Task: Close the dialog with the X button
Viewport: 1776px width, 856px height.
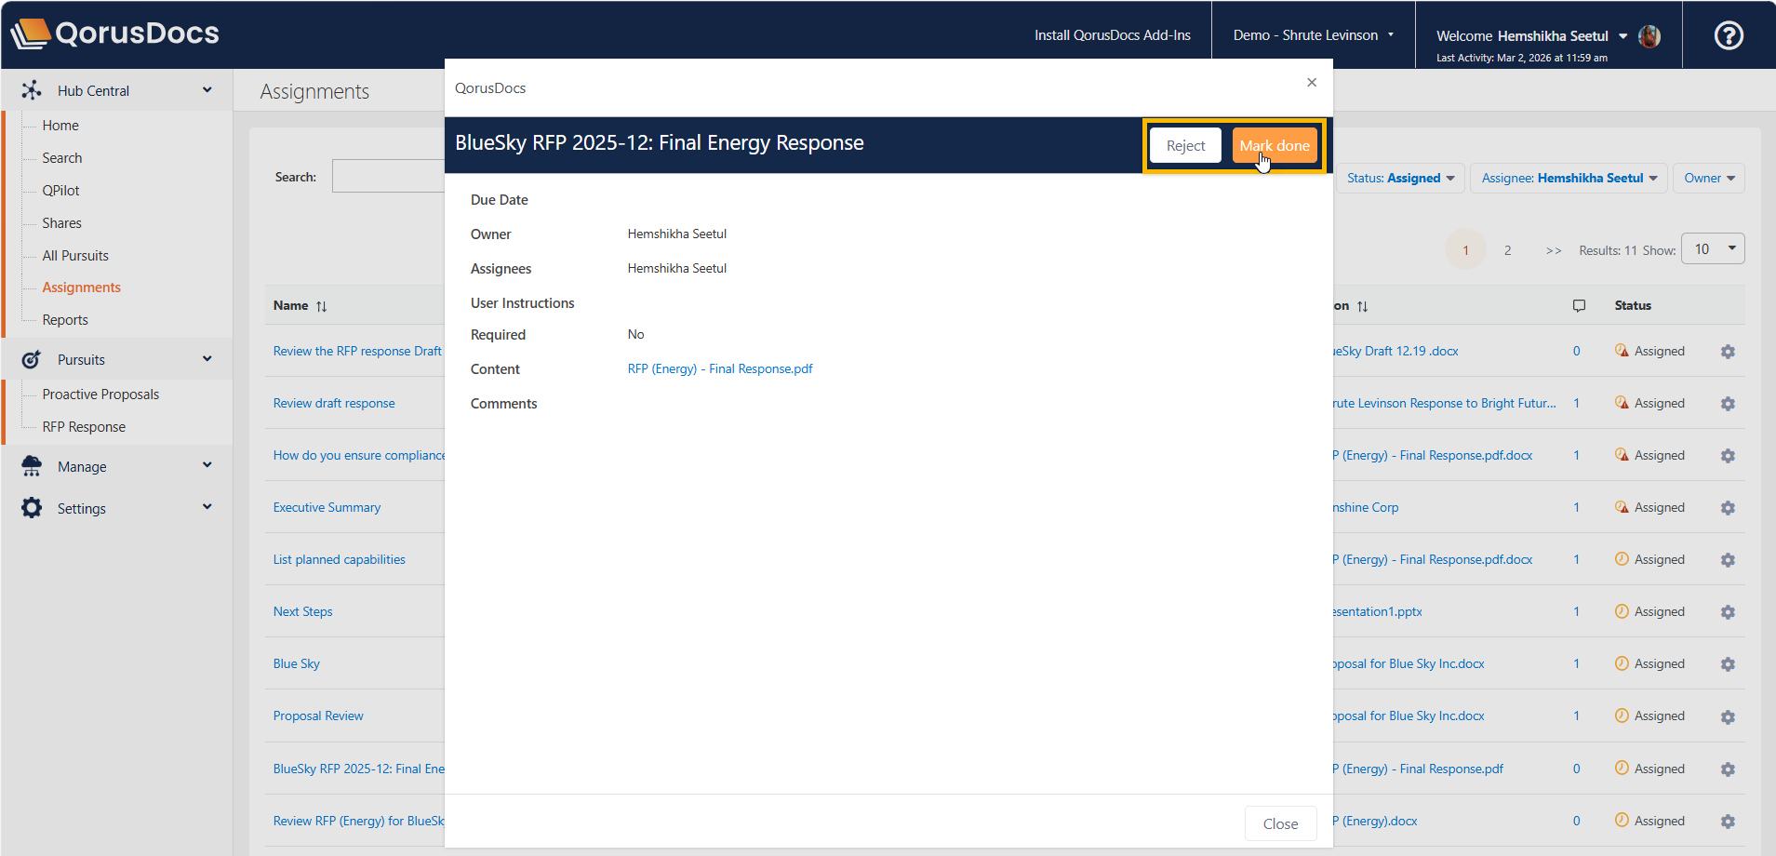Action: [x=1311, y=83]
